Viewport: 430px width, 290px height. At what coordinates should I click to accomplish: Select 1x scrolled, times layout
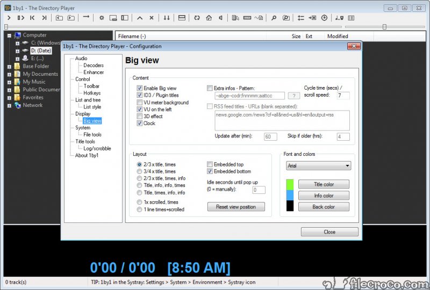click(139, 202)
